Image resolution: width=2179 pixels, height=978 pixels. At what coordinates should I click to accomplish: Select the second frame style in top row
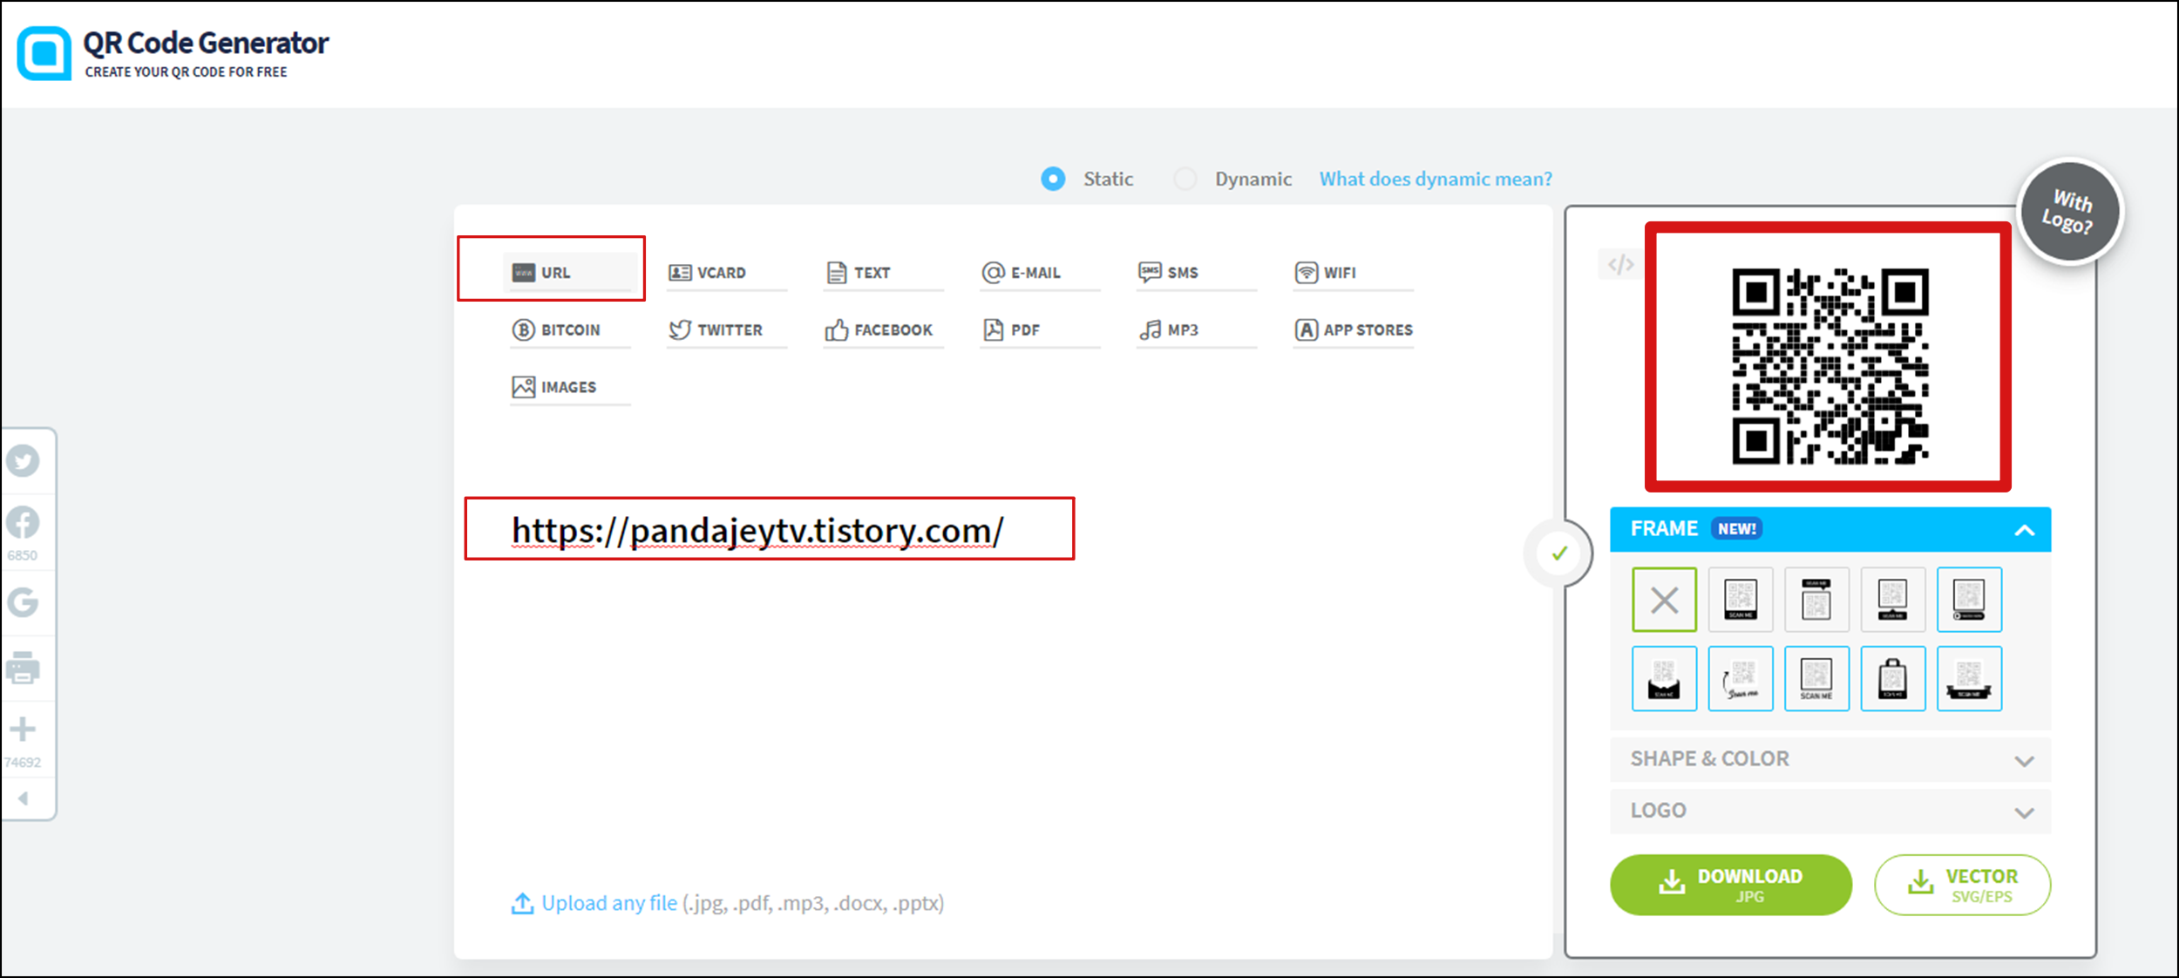point(1741,600)
